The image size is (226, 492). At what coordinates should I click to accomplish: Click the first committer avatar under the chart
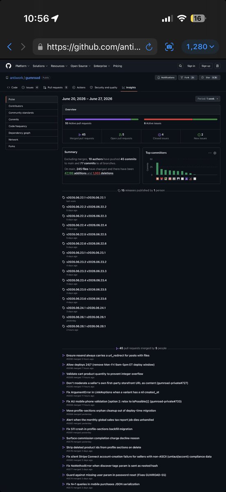click(x=157, y=179)
